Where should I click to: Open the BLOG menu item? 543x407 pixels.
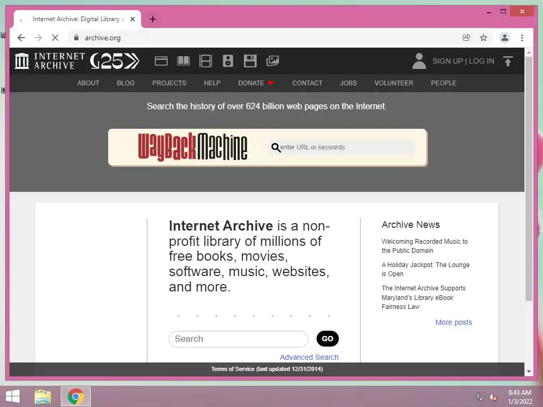pos(126,83)
